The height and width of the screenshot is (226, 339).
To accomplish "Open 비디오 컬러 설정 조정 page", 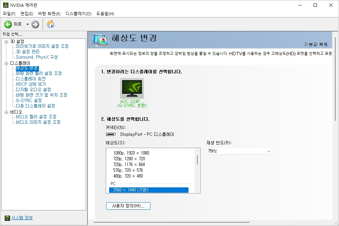I will click(36, 117).
